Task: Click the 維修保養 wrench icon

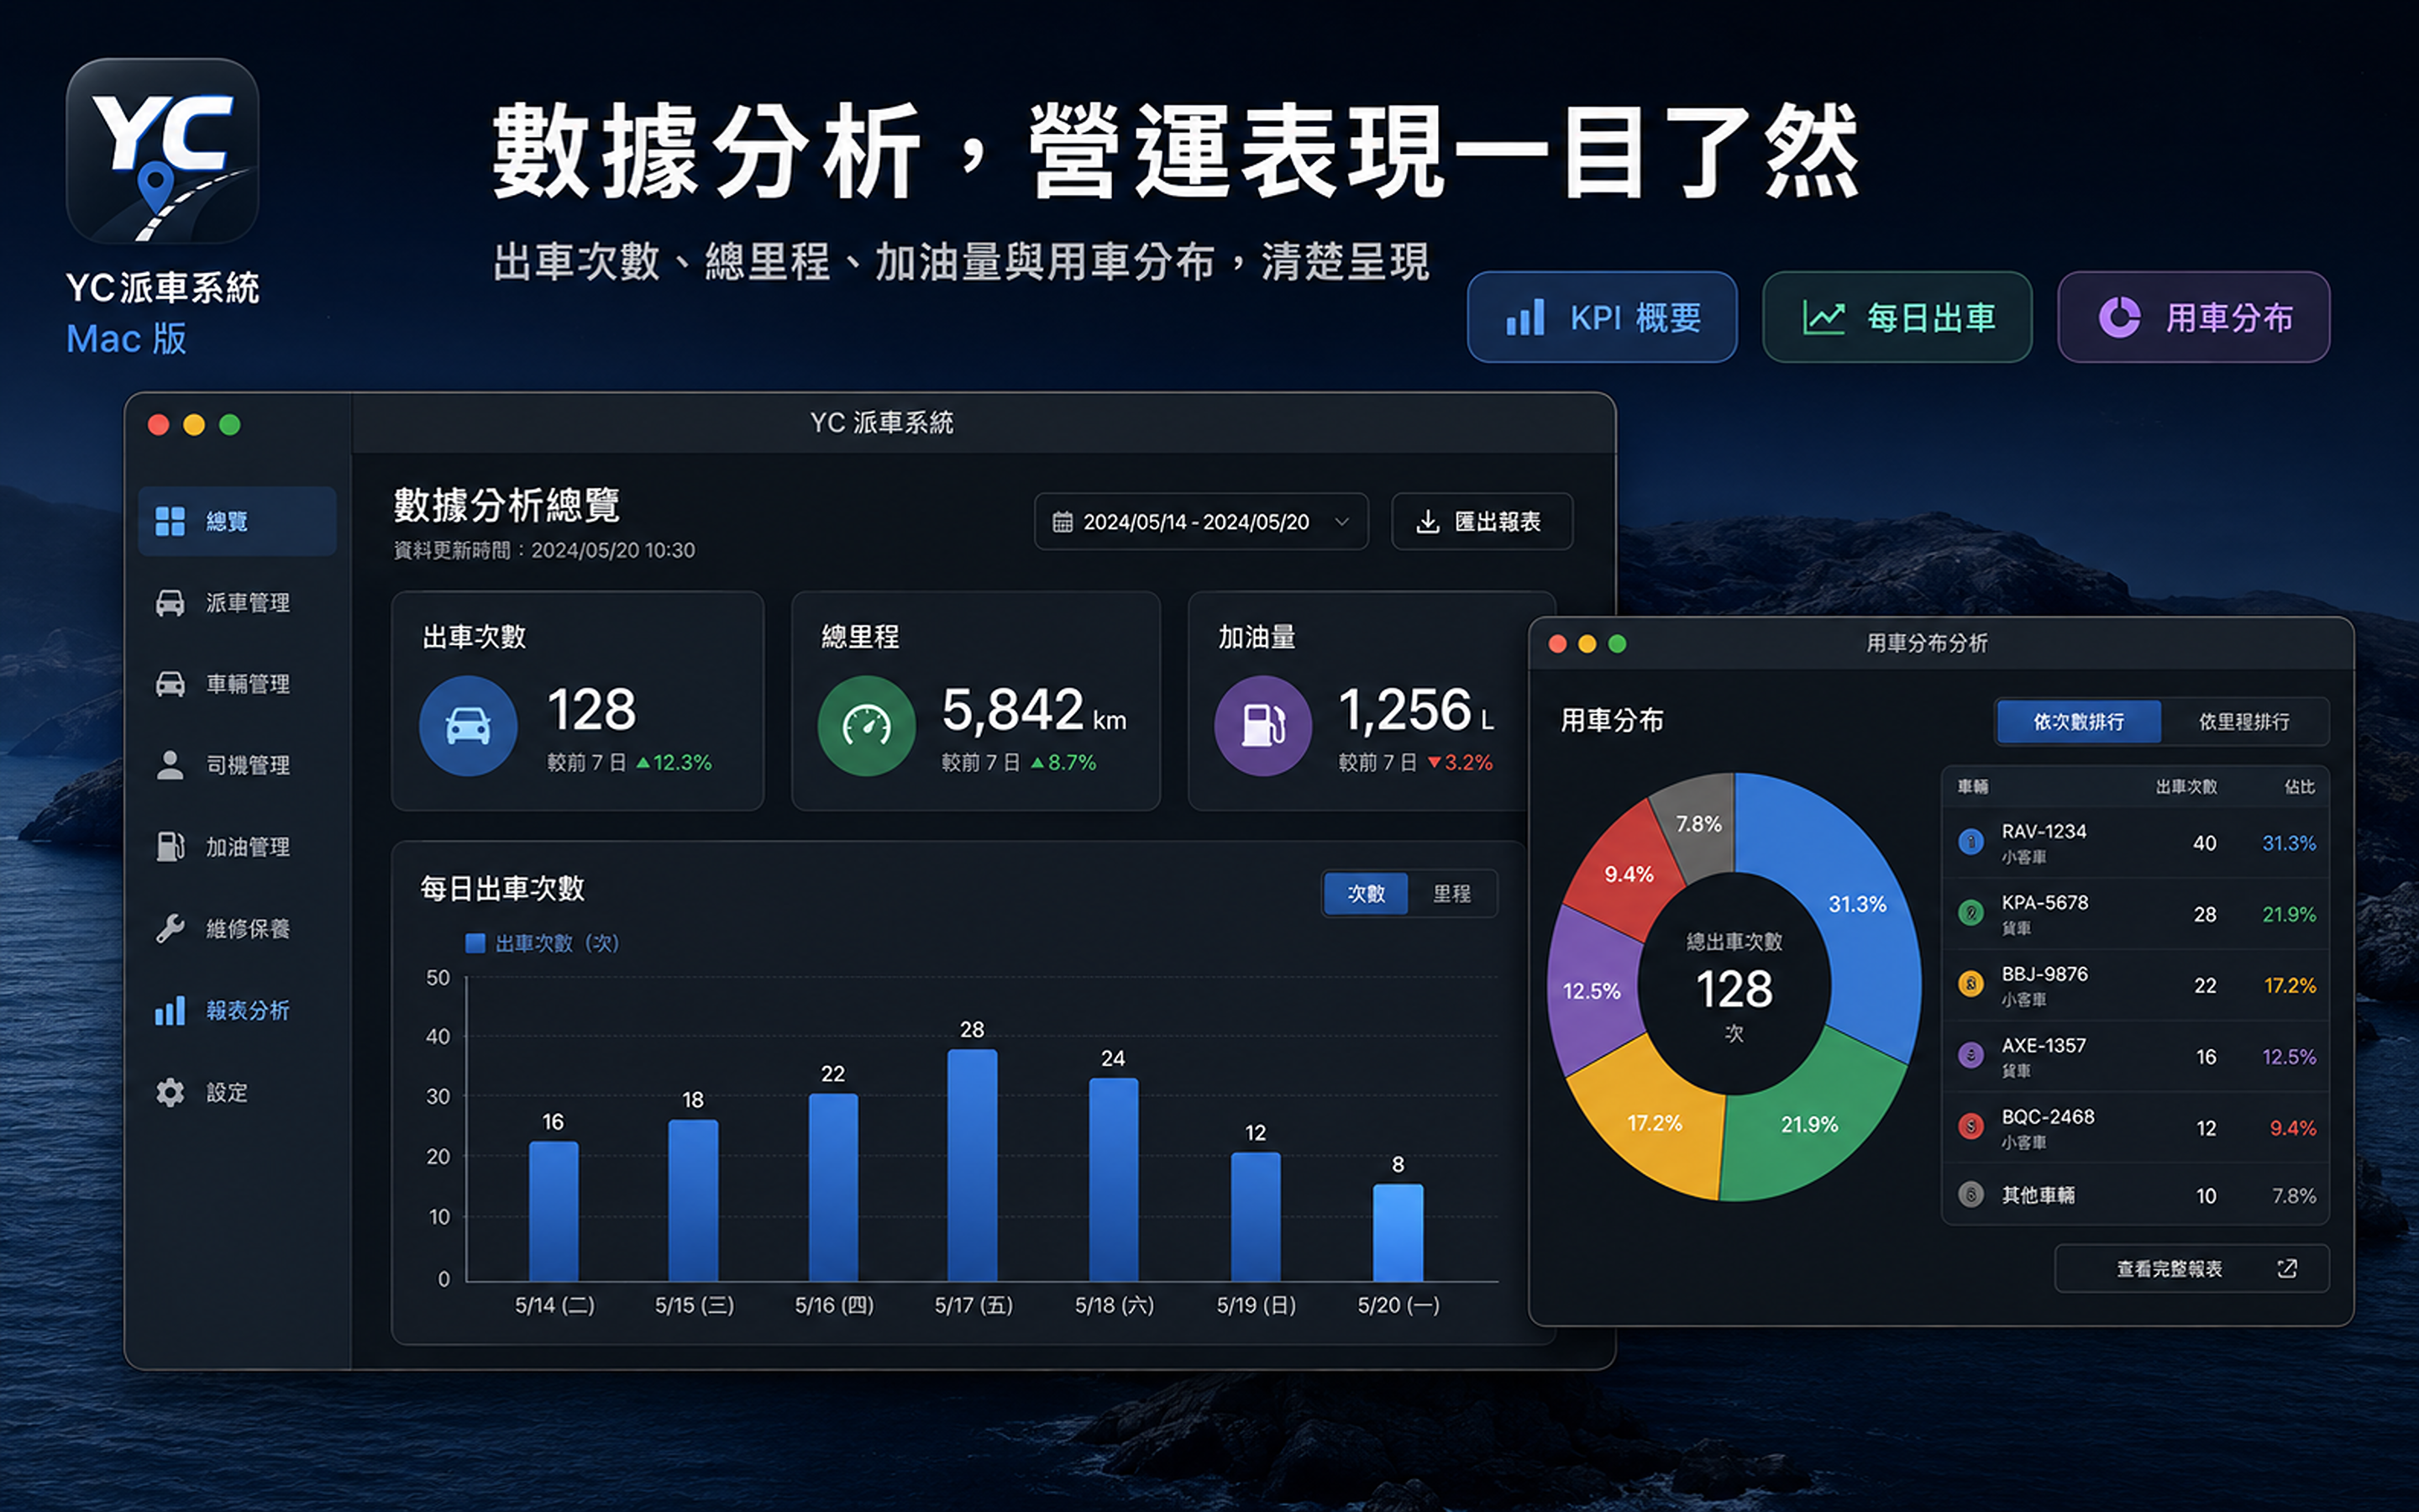Action: pos(170,928)
